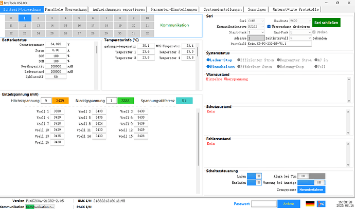Viewport: 355px width, 209px height.
Task: Open the Zeitintervall dropdown
Action: (x=300, y=38)
